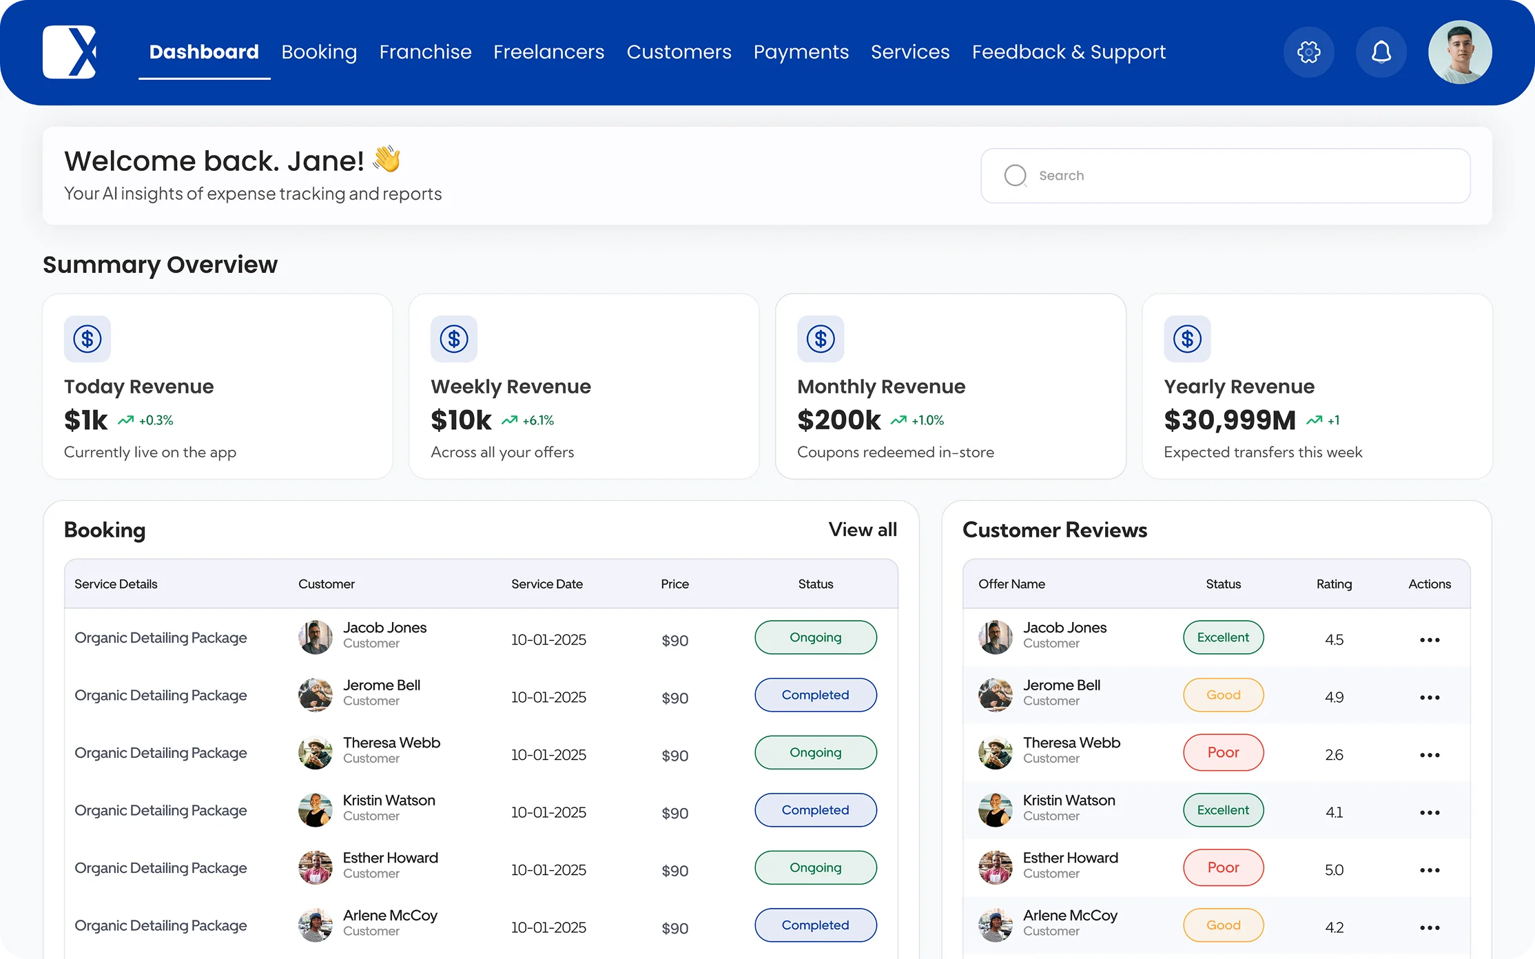The width and height of the screenshot is (1535, 959).
Task: Click the search magnifier icon
Action: point(1015,176)
